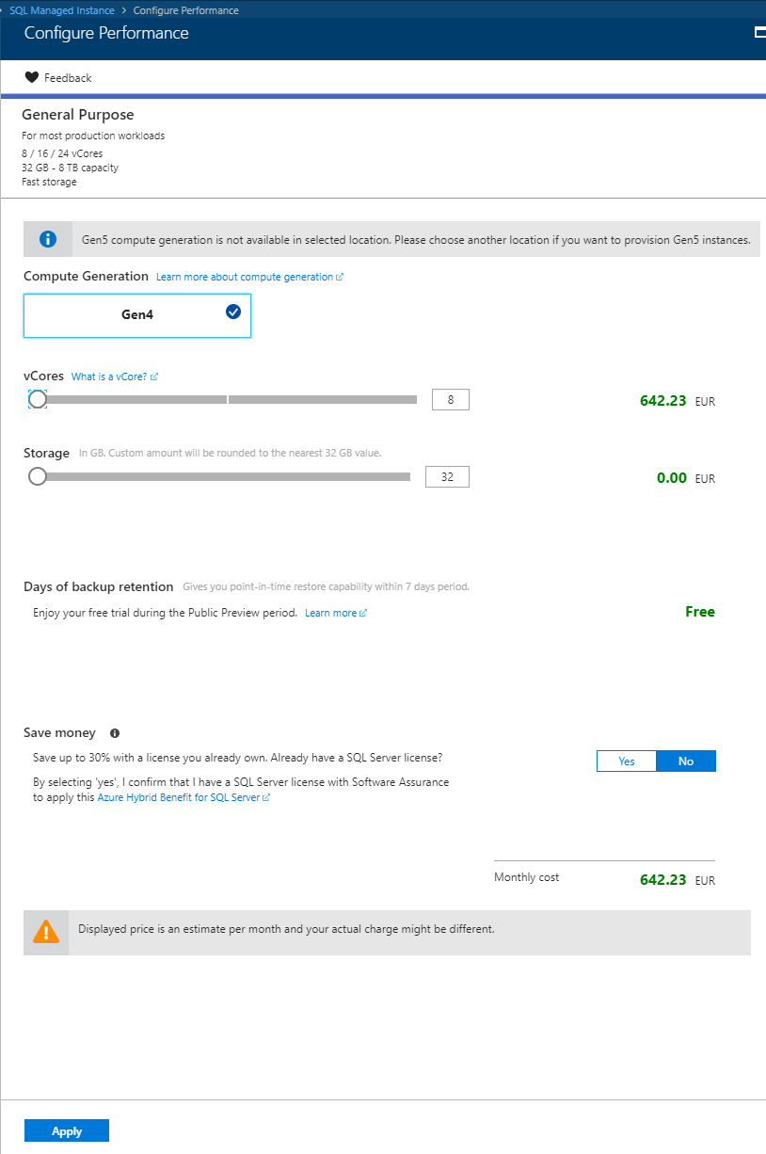766x1154 pixels.
Task: Click the Storage slider handle
Action: (38, 476)
